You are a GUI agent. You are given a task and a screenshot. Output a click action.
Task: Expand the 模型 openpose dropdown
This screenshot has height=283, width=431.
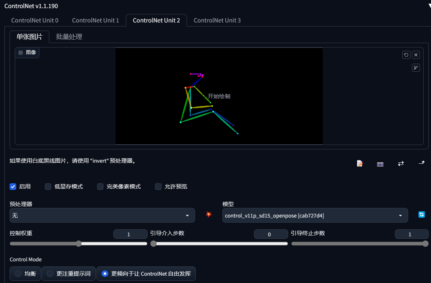315,215
